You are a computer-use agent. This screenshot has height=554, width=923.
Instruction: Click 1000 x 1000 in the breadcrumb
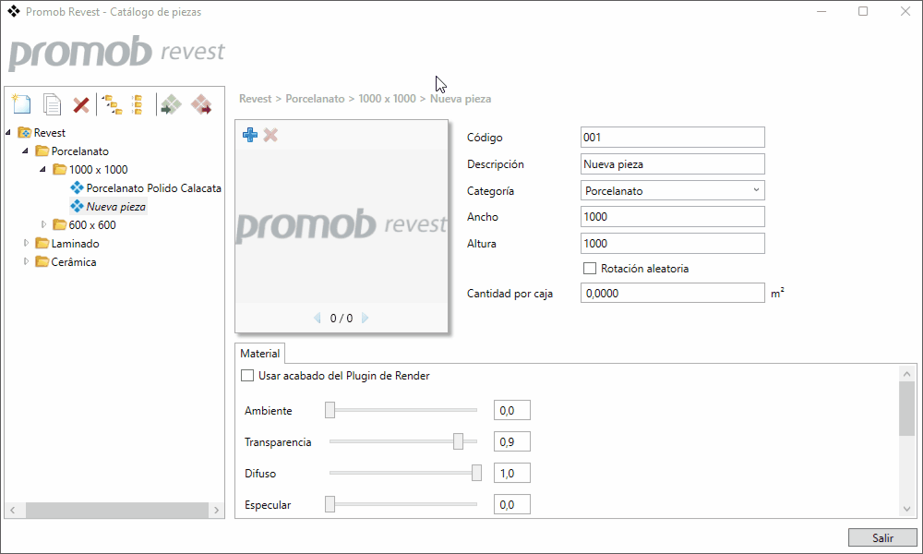388,99
